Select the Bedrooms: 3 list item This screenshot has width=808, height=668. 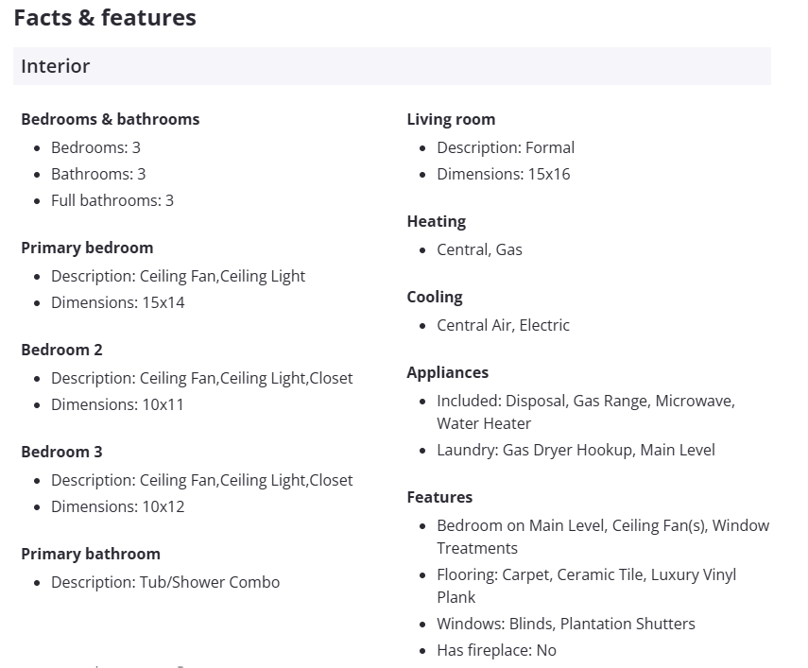point(95,147)
